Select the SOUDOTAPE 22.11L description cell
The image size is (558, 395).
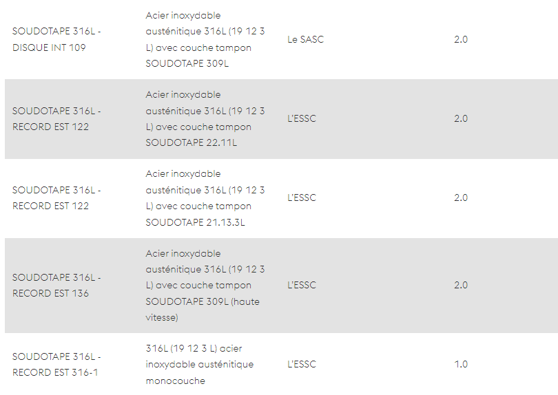click(x=205, y=119)
